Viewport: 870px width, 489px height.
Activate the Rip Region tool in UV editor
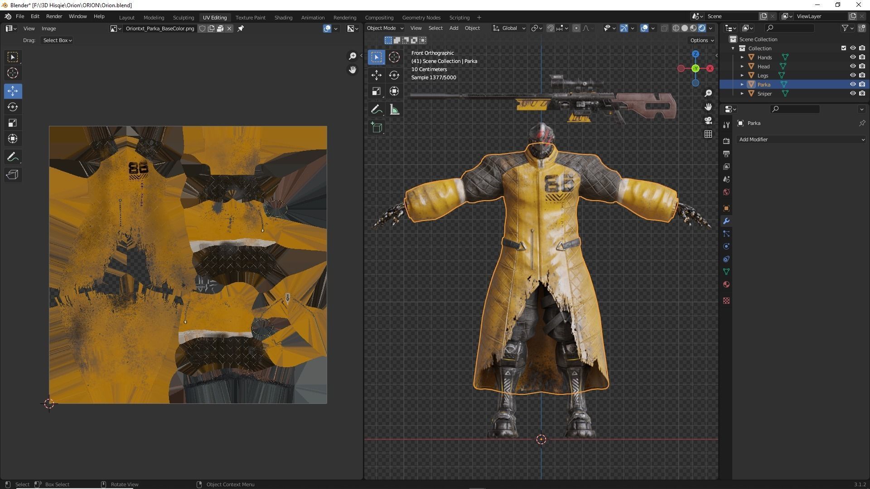point(13,175)
